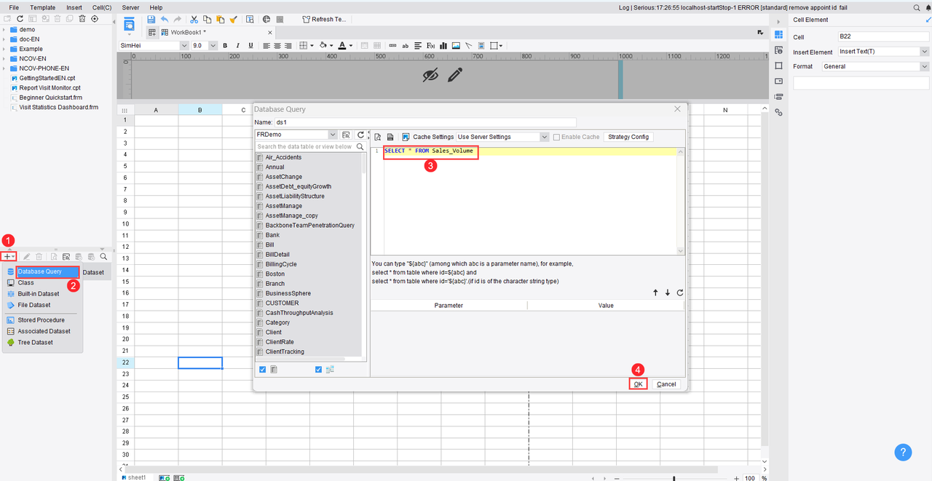The image size is (932, 481).
Task: Toggle the view checkbox below the table list
Action: coord(318,370)
